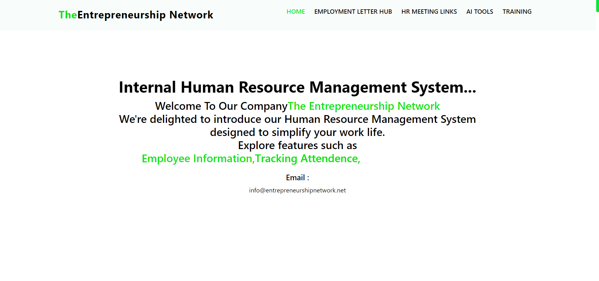Click green 'The Entrepreneurship Network' welcome text

pos(363,106)
